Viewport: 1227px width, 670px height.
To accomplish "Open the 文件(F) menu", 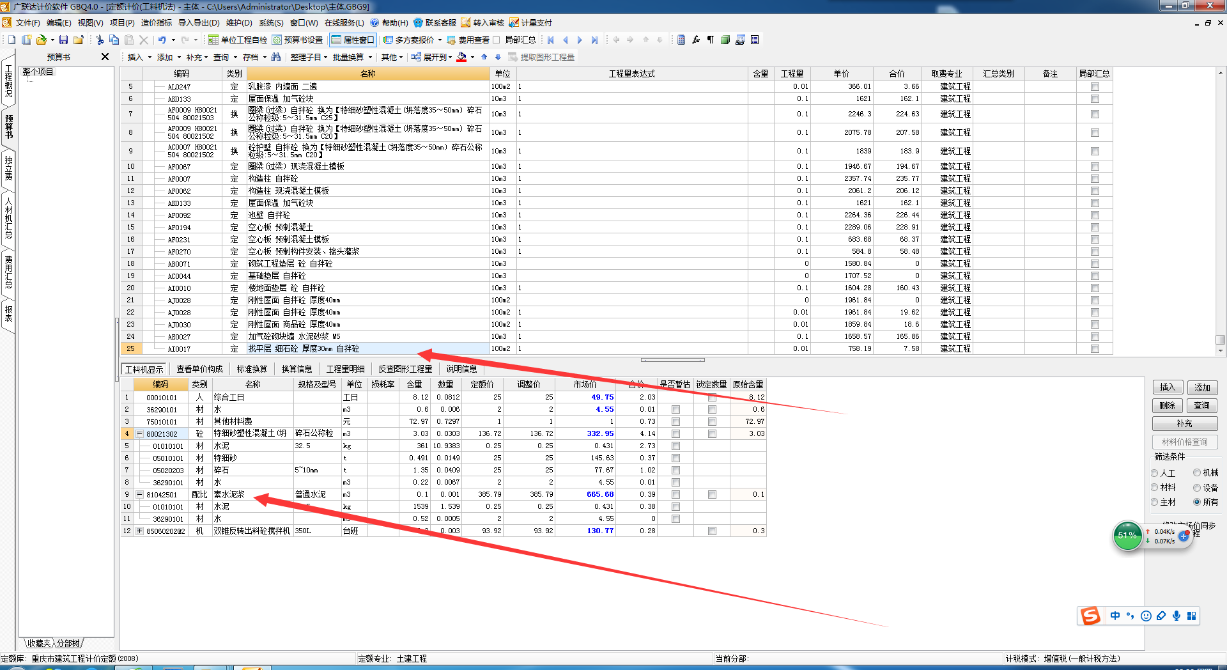I will coord(27,22).
